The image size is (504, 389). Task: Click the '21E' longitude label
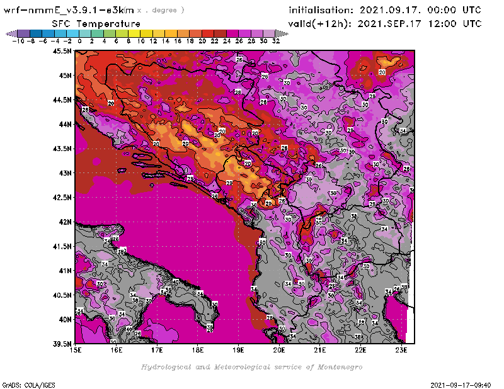click(x=320, y=350)
